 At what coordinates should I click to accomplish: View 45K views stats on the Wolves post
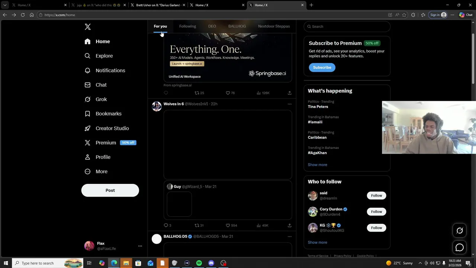[262, 225]
